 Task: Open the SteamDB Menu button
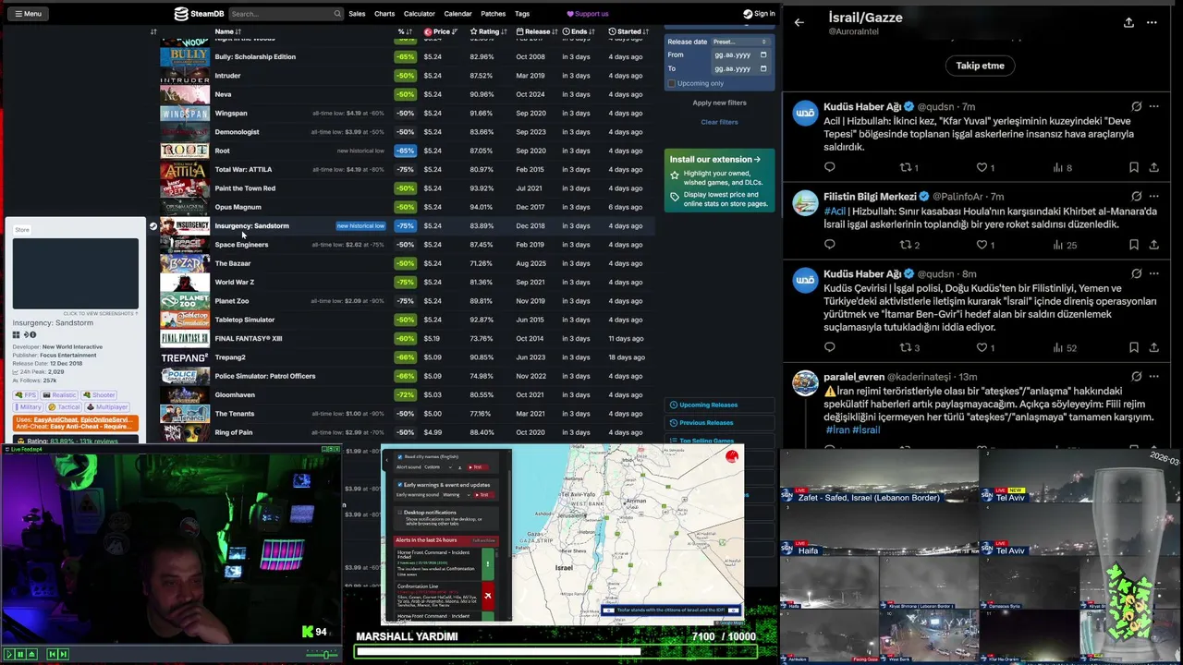27,14
